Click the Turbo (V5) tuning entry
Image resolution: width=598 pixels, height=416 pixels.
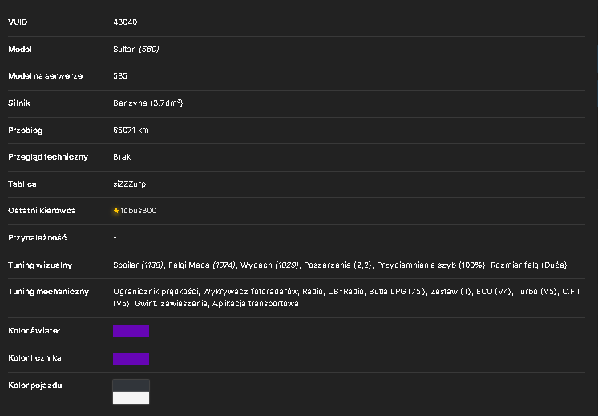[x=536, y=291]
